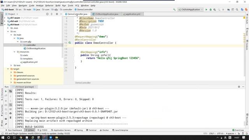249x140 pixels.
Task: Open the Application Servers tool window
Action: 61,130
